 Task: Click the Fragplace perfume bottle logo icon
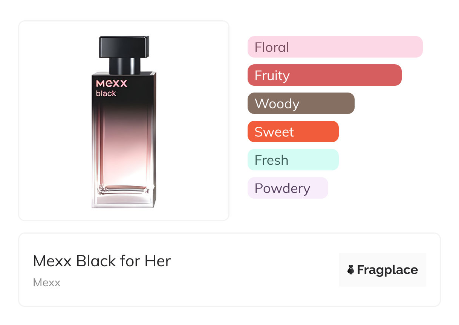[351, 270]
